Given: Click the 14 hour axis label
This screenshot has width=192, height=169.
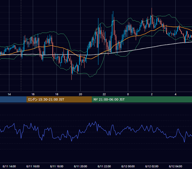Looking at the screenshot, I should click(9, 94).
